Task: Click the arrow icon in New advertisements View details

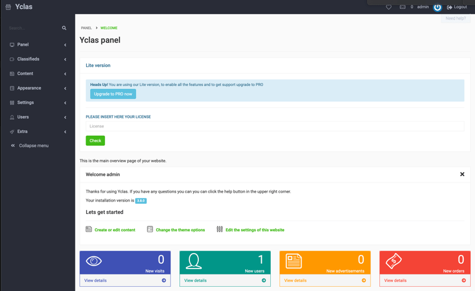Action: point(364,280)
